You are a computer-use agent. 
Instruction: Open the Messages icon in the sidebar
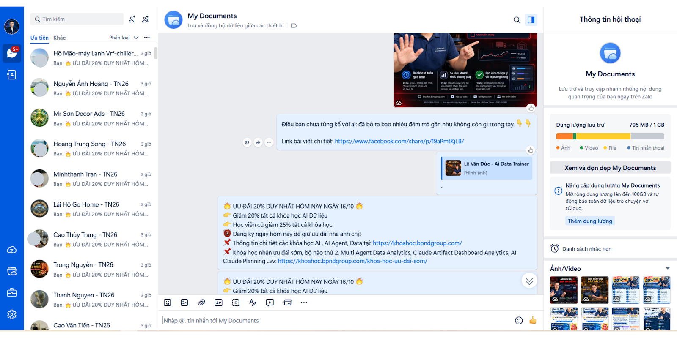point(12,53)
